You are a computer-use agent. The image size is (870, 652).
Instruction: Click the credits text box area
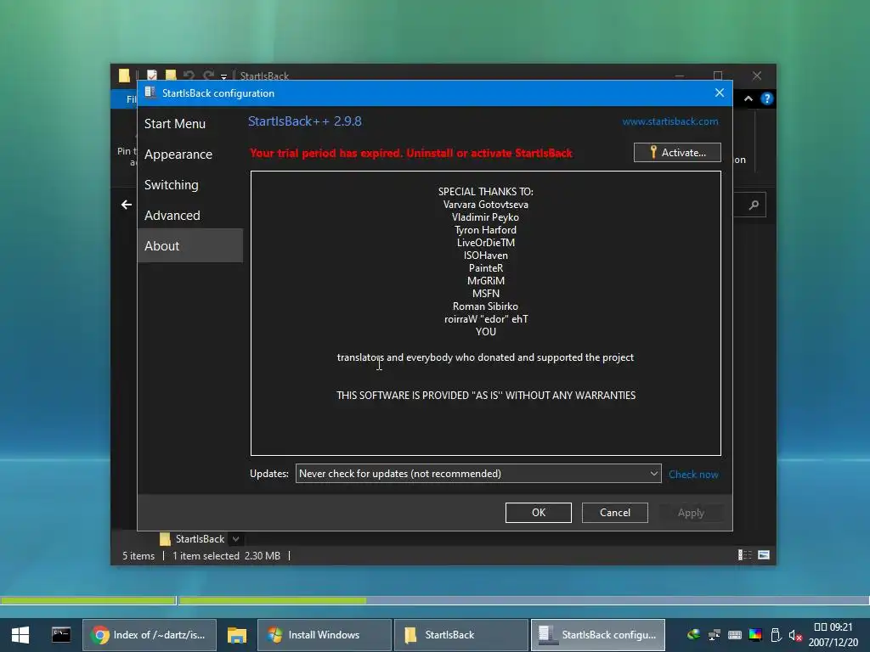coord(485,313)
